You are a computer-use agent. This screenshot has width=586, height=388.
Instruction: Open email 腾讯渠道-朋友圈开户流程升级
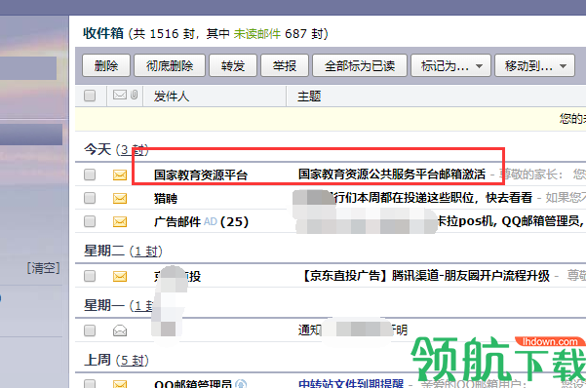(x=426, y=276)
